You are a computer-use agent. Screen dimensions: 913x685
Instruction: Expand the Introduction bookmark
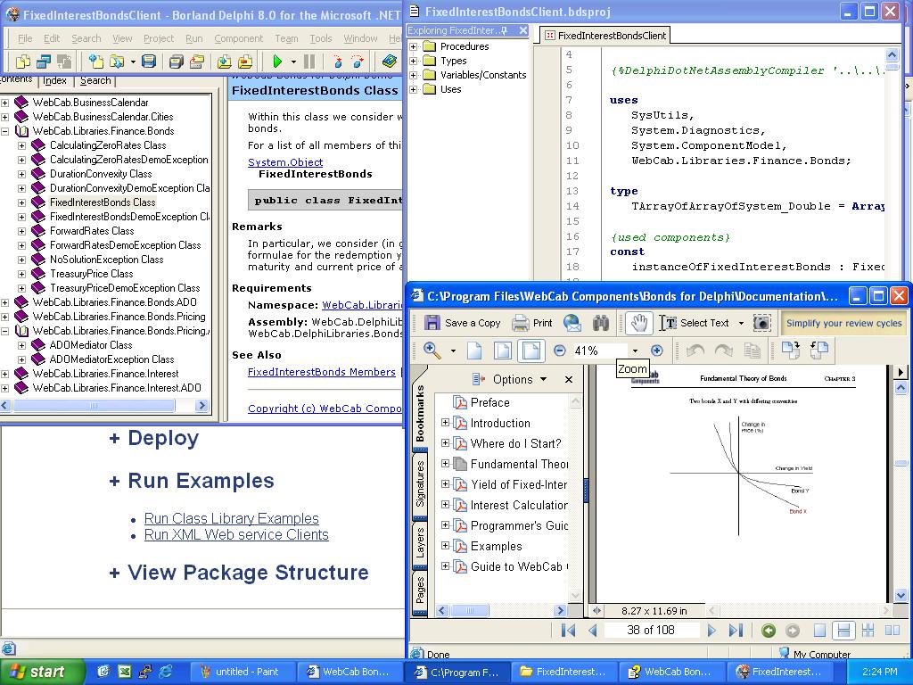pos(446,423)
